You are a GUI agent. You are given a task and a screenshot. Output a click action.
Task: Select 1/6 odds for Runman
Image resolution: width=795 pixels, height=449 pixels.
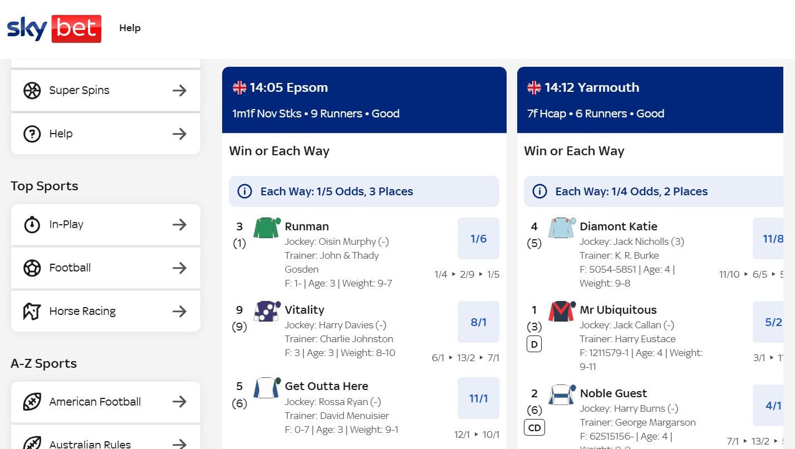pyautogui.click(x=478, y=238)
